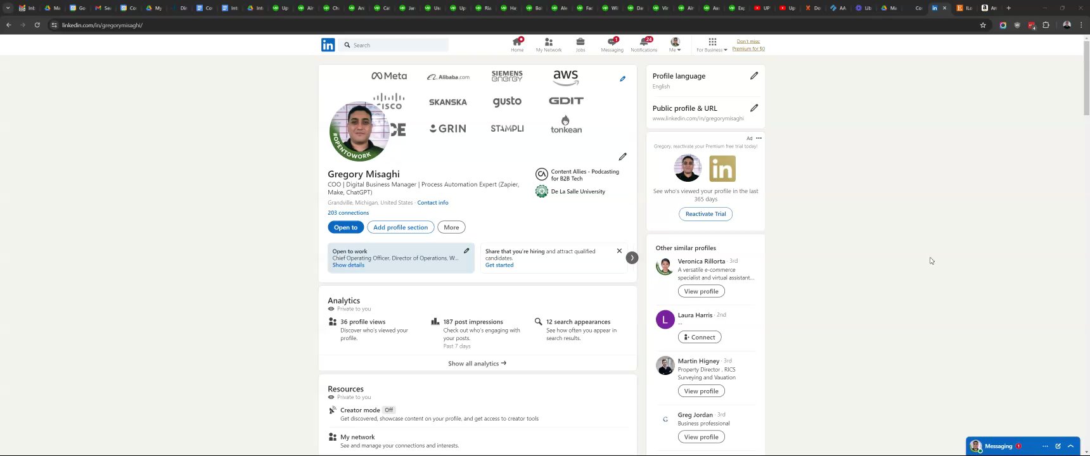Toggle Creator mode Off setting
This screenshot has width=1090, height=456.
click(x=388, y=410)
